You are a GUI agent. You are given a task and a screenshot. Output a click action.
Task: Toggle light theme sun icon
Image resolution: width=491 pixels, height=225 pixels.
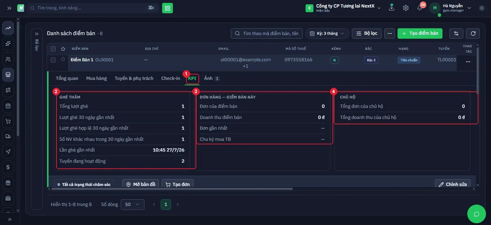(482, 8)
